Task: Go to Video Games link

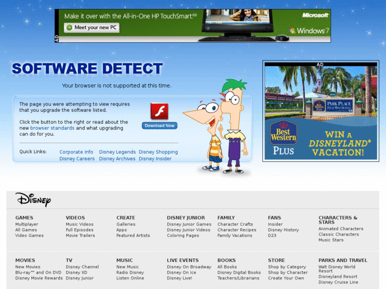Action: point(29,235)
